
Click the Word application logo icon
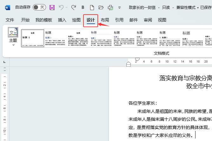(x=7, y=7)
